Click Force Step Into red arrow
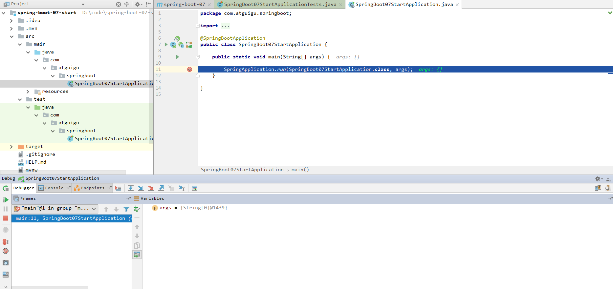This screenshot has height=289, width=613. click(151, 188)
